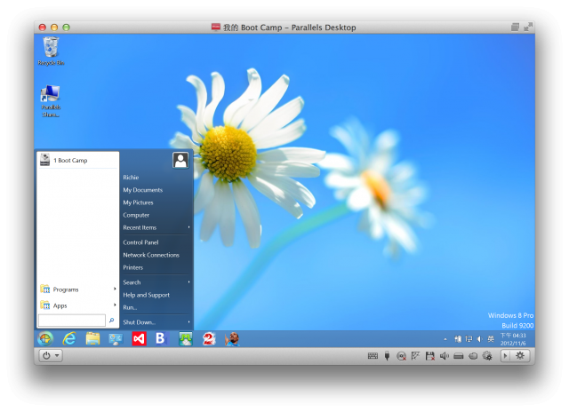
Task: Enter full screen via title bar arrows
Action: click(x=528, y=27)
